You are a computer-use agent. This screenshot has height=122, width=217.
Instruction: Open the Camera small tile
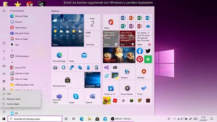pos(55,67)
